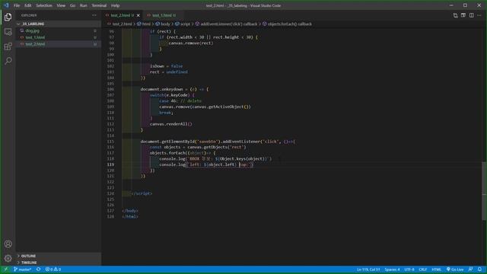
Task: Open the Remote Explorer activity bar icon
Action: tap(8, 32)
